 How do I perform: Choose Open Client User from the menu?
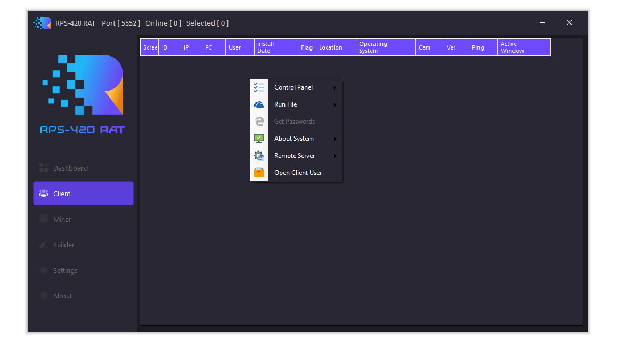click(x=298, y=172)
